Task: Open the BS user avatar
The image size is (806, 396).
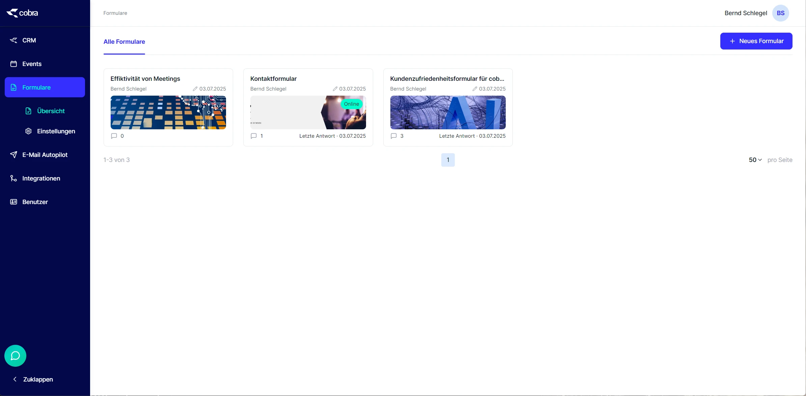Action: 780,13
